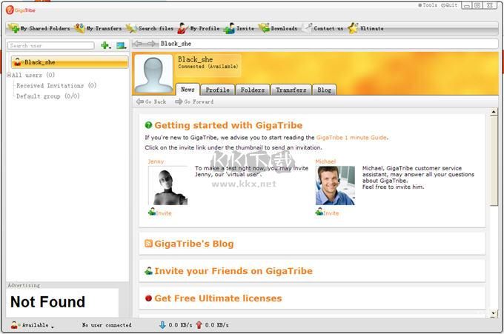Expand the All users tree group
This screenshot has height=334, width=504.
click(9, 76)
